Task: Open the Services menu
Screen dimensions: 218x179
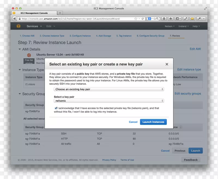Action: (x=34, y=26)
